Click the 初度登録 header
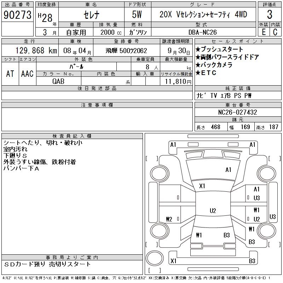The height and width of the screenshot is (283, 283). pyautogui.click(x=47, y=5)
